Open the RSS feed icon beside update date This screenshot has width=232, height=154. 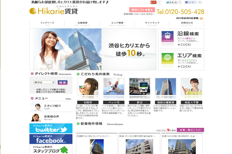201,18
